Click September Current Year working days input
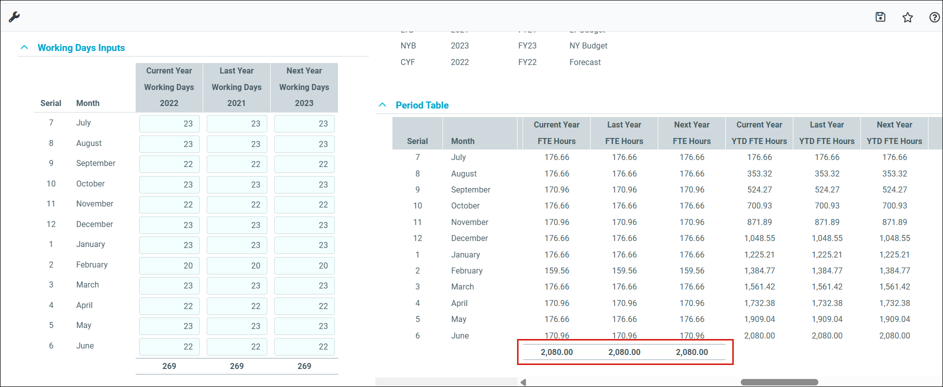The height and width of the screenshot is (387, 943). click(x=169, y=164)
